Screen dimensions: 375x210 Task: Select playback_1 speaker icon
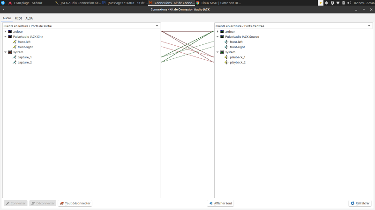(x=226, y=57)
